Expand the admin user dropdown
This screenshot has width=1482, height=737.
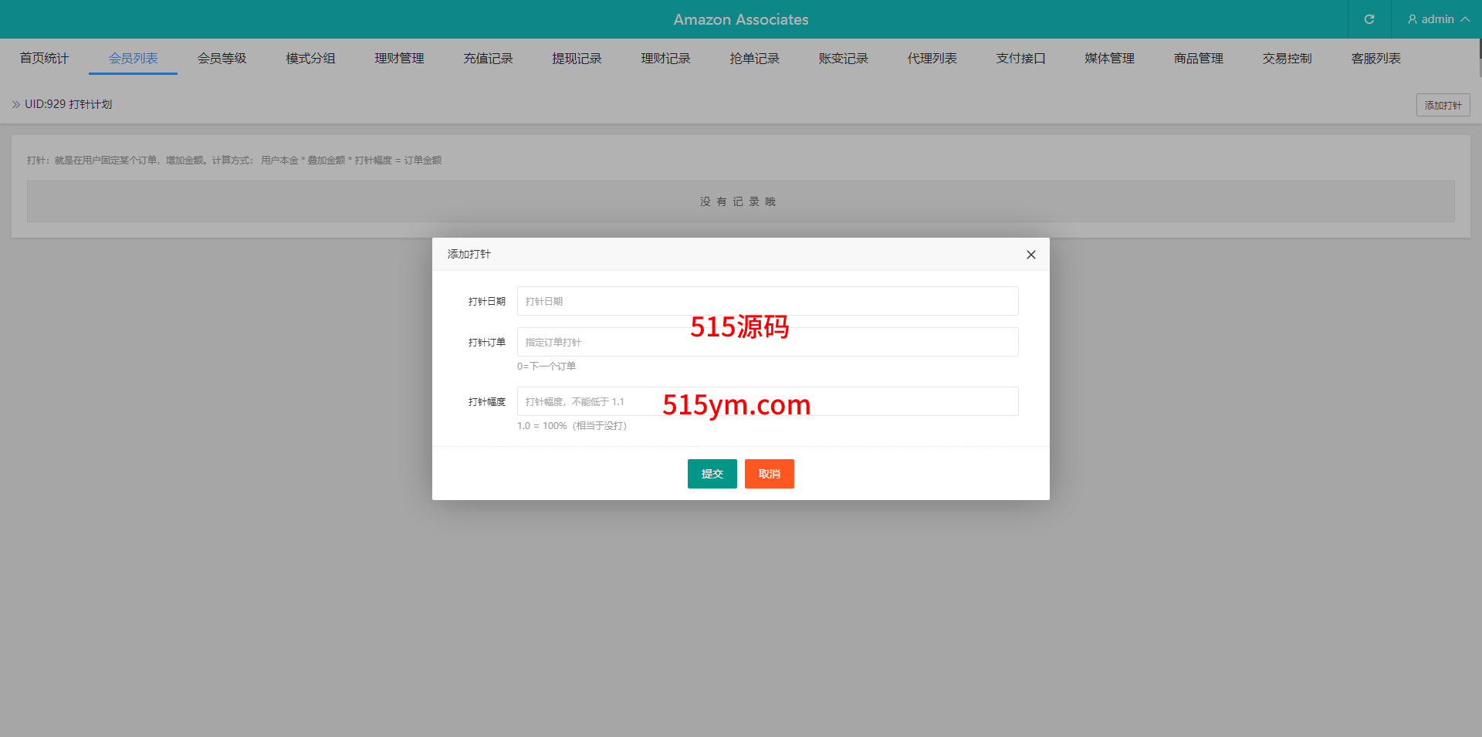(1437, 19)
